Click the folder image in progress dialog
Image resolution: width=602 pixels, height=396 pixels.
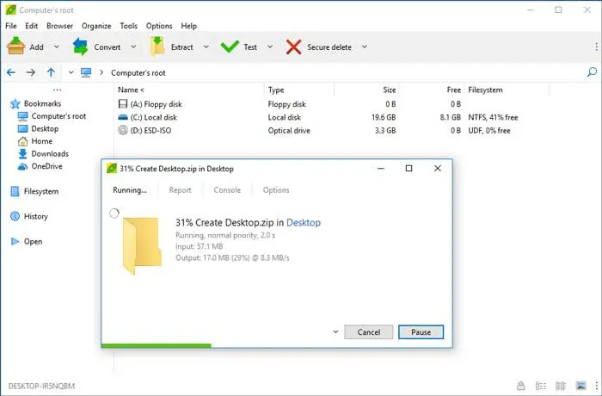[x=142, y=244]
